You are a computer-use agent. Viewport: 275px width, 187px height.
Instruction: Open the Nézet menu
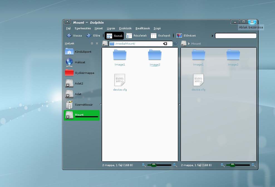click(99, 28)
